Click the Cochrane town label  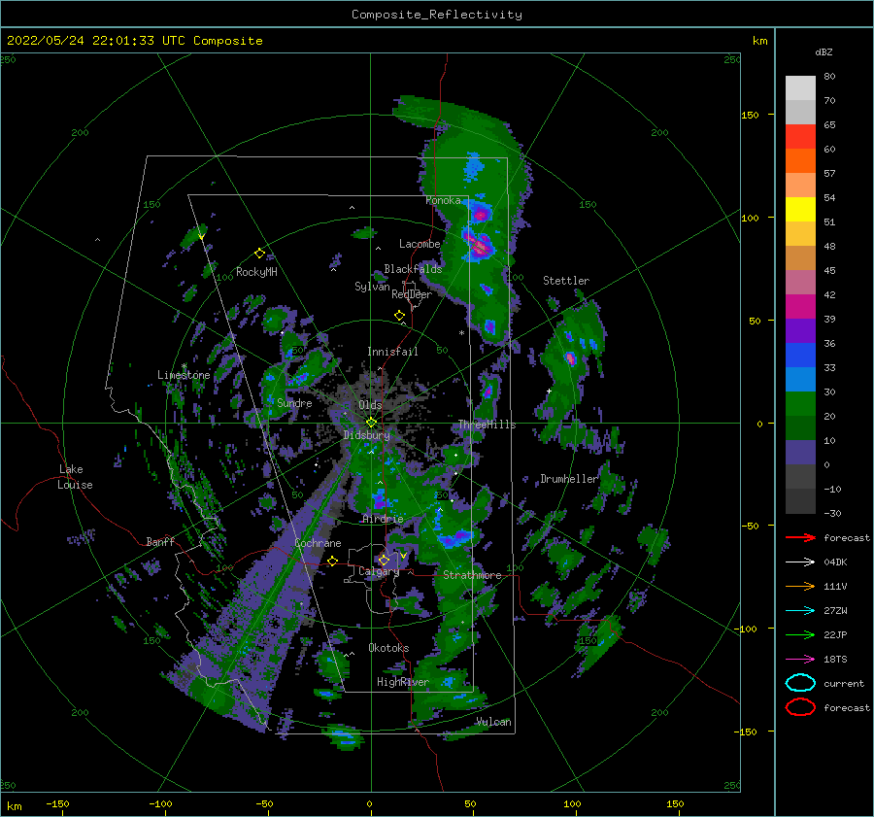pos(318,543)
